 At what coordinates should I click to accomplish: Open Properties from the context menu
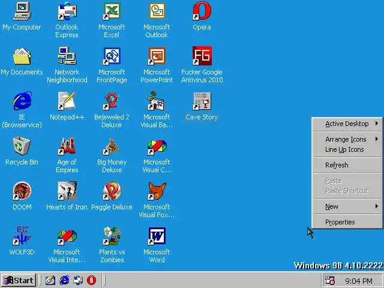click(x=348, y=222)
